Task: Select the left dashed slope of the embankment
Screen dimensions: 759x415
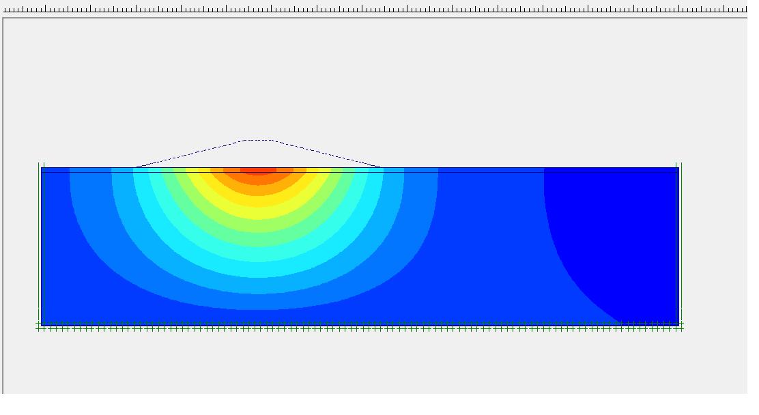Action: (191, 154)
